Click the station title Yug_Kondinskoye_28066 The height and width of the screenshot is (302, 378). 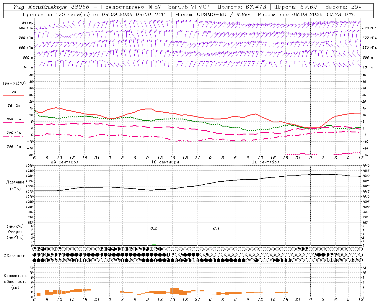tap(51, 7)
